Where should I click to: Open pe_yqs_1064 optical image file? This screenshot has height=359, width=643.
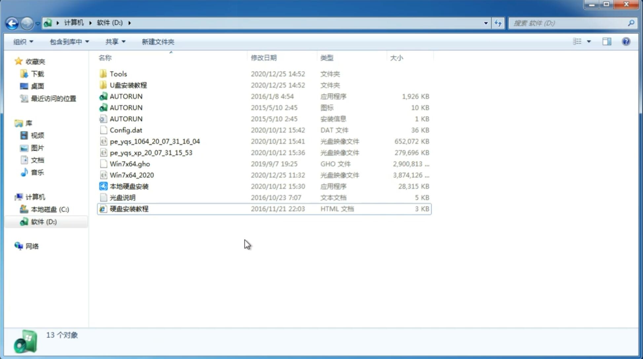(x=154, y=141)
